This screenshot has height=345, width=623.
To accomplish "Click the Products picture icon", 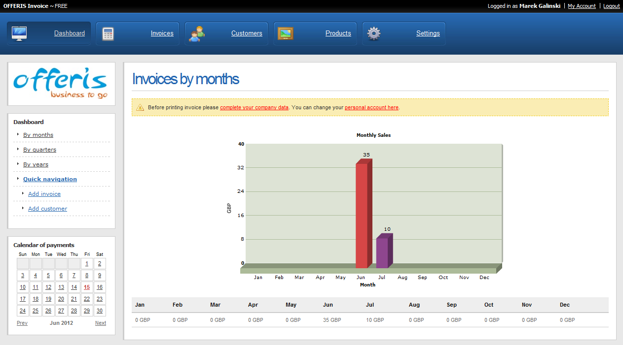I will 286,33.
